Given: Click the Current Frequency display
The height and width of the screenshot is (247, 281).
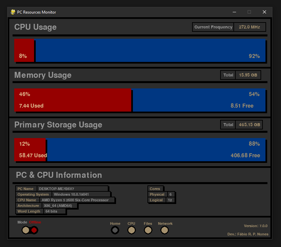Looking at the screenshot, I should (x=213, y=27).
